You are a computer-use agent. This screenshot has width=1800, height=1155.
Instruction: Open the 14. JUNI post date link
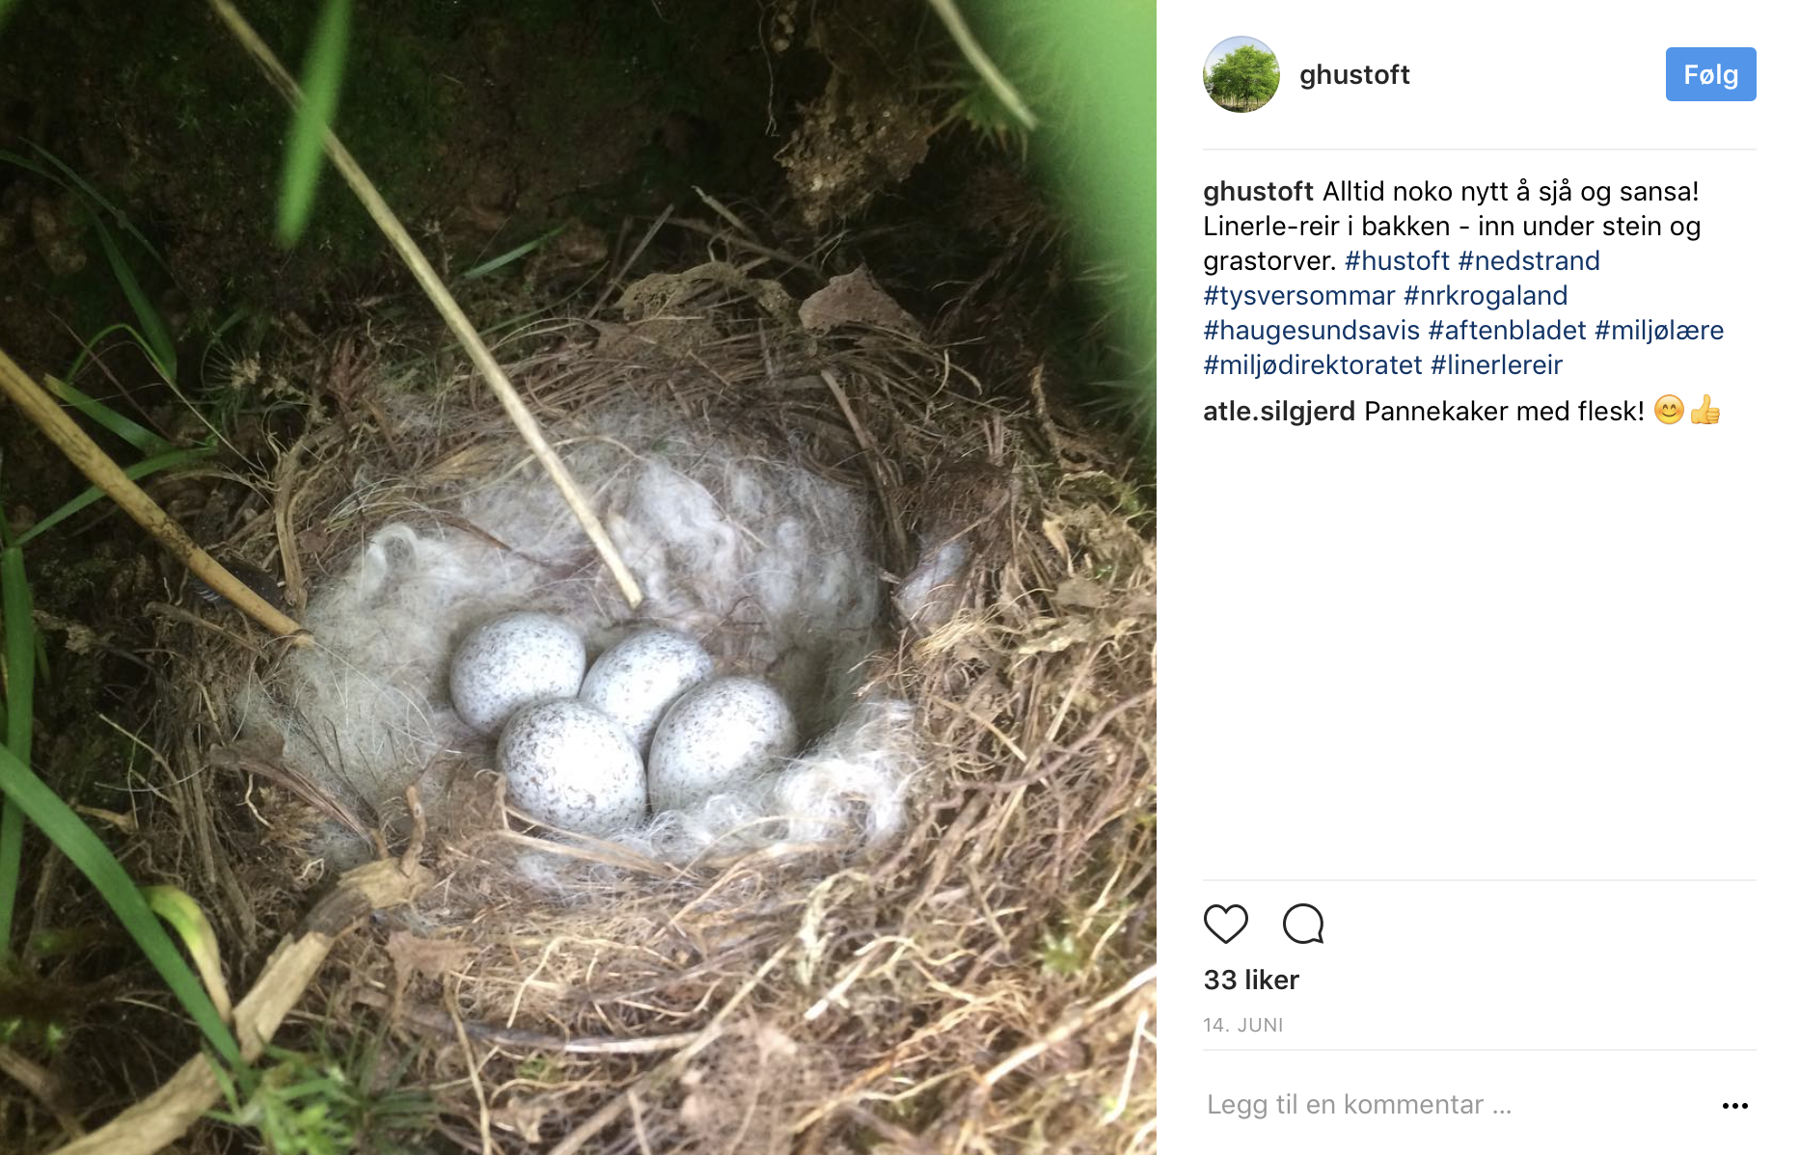click(x=1242, y=1025)
